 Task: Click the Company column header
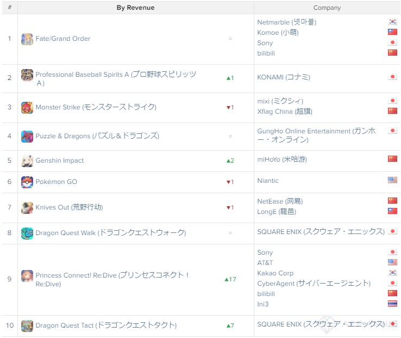tap(327, 8)
